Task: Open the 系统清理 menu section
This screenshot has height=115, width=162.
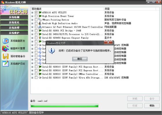Action: pos(14,28)
